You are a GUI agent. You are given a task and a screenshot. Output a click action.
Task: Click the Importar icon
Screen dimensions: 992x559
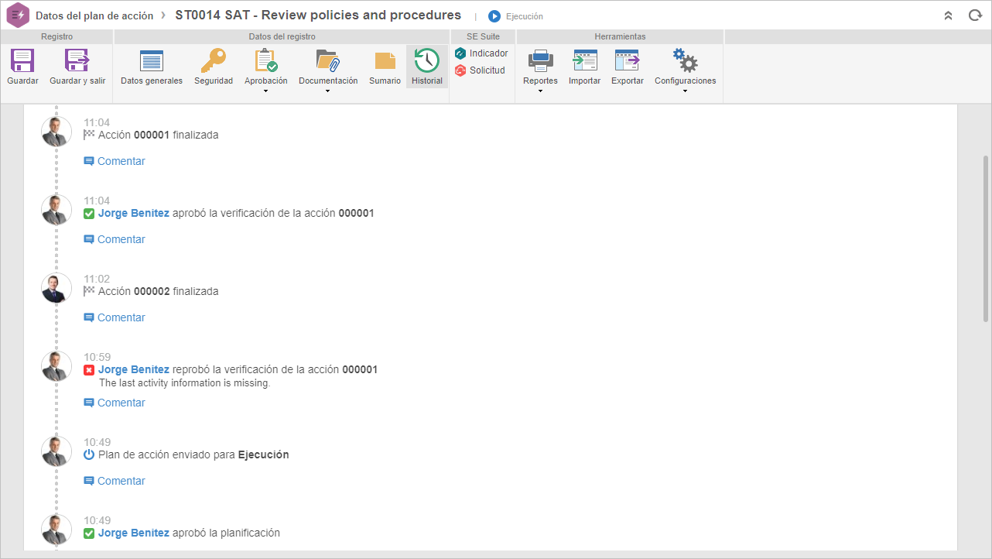coord(584,60)
